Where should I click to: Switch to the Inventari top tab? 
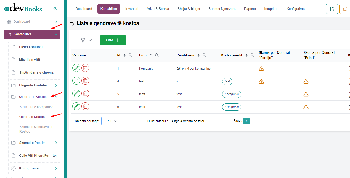(x=132, y=9)
